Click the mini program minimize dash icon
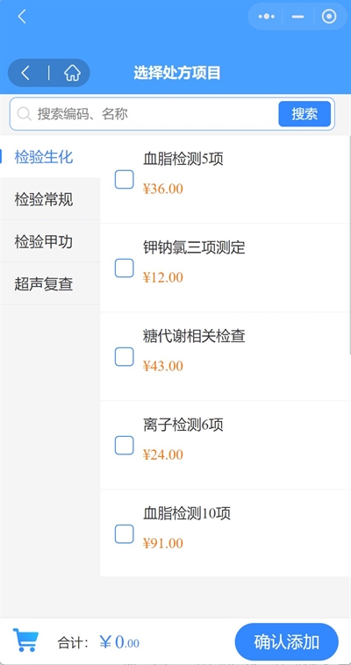Screen dimensions: 351x665 [x=298, y=17]
